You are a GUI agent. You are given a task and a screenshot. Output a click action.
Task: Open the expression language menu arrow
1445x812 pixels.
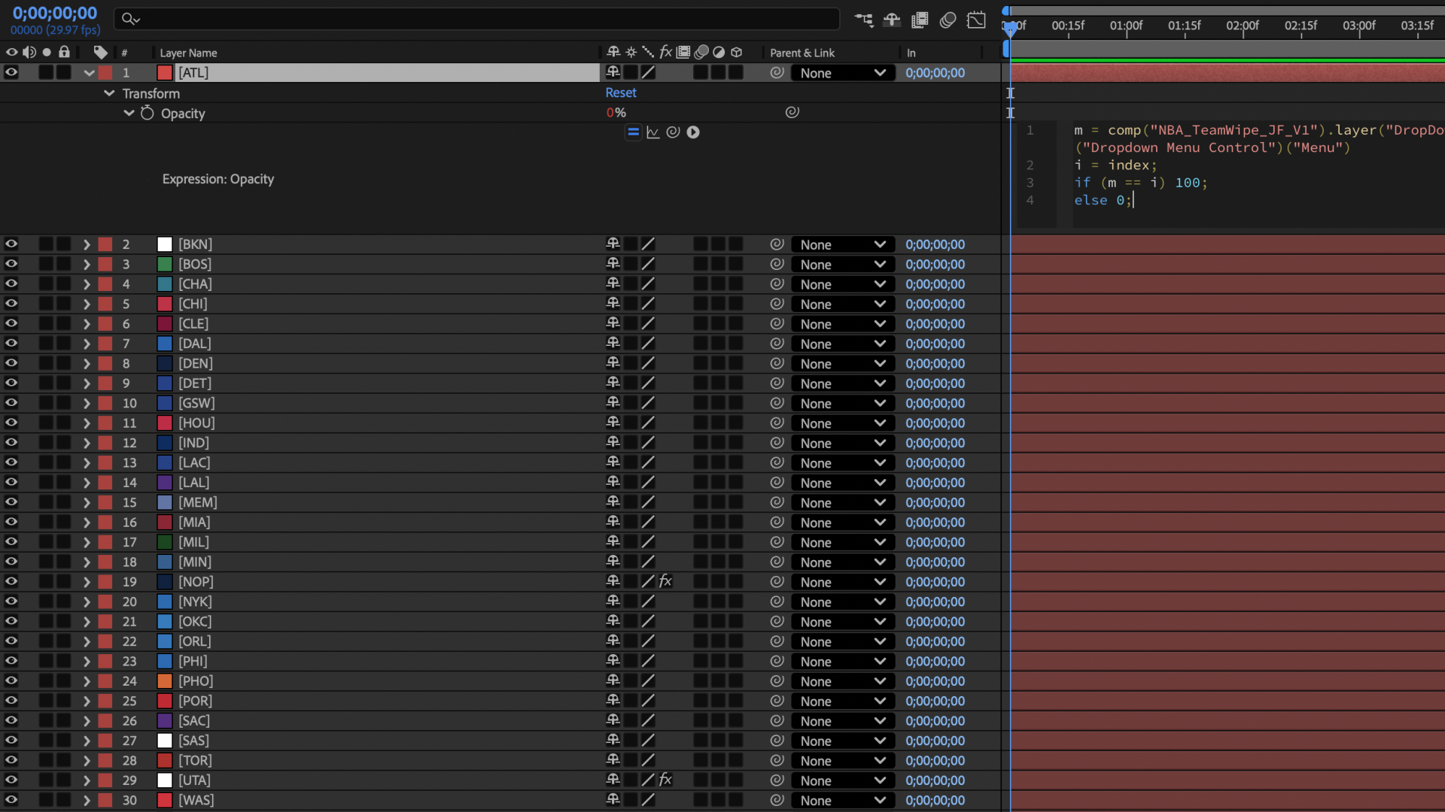[x=693, y=132]
